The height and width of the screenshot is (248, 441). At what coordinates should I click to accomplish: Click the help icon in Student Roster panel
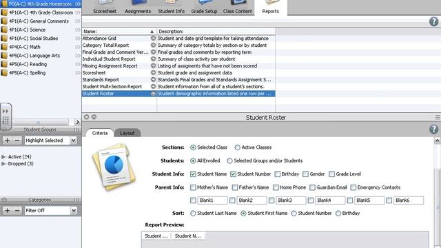433,129
